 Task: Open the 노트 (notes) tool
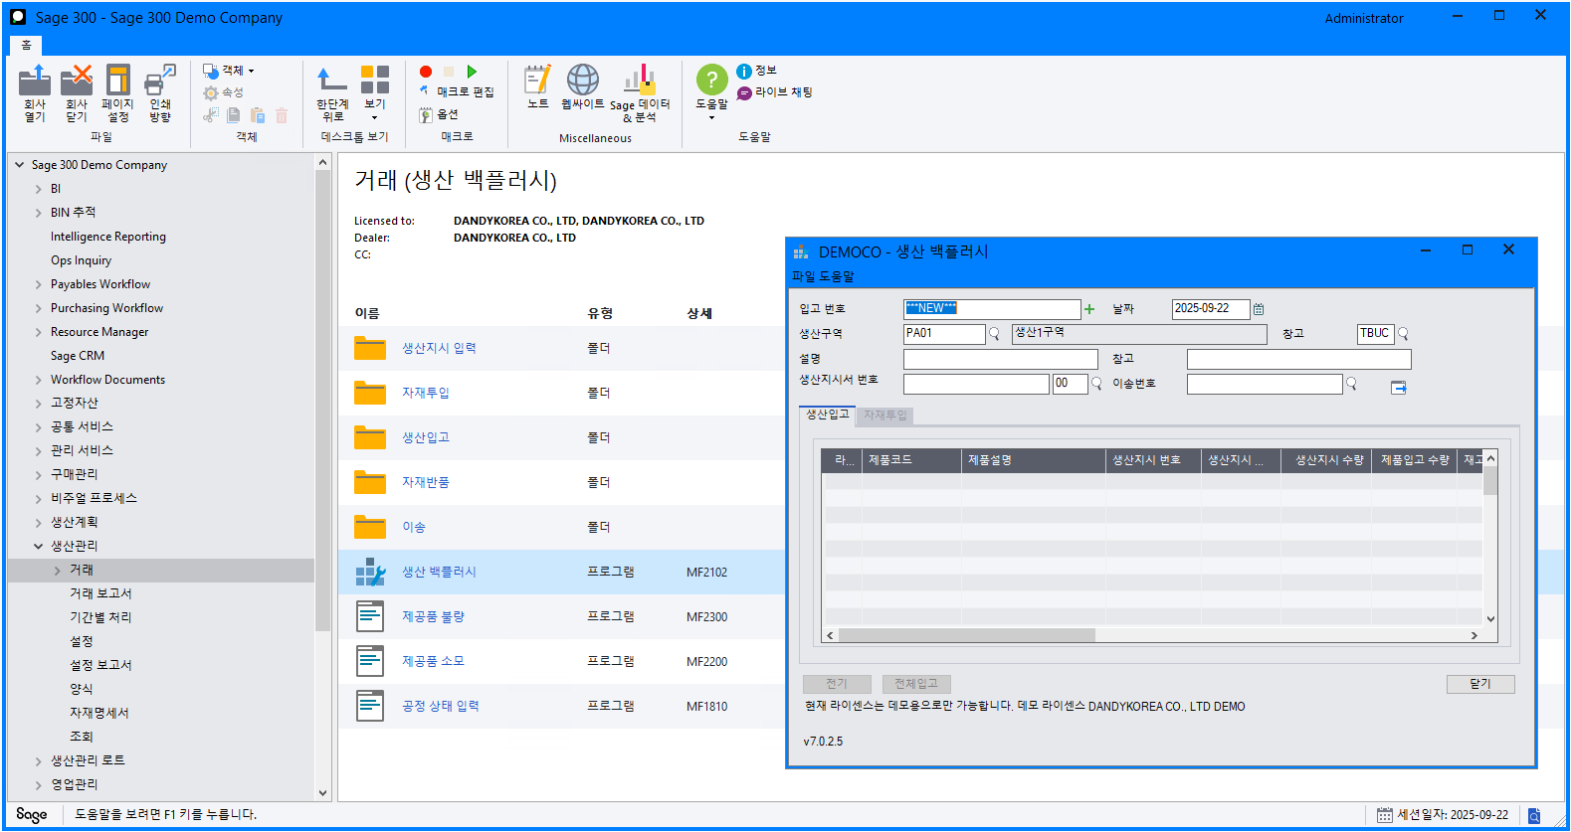click(x=538, y=87)
